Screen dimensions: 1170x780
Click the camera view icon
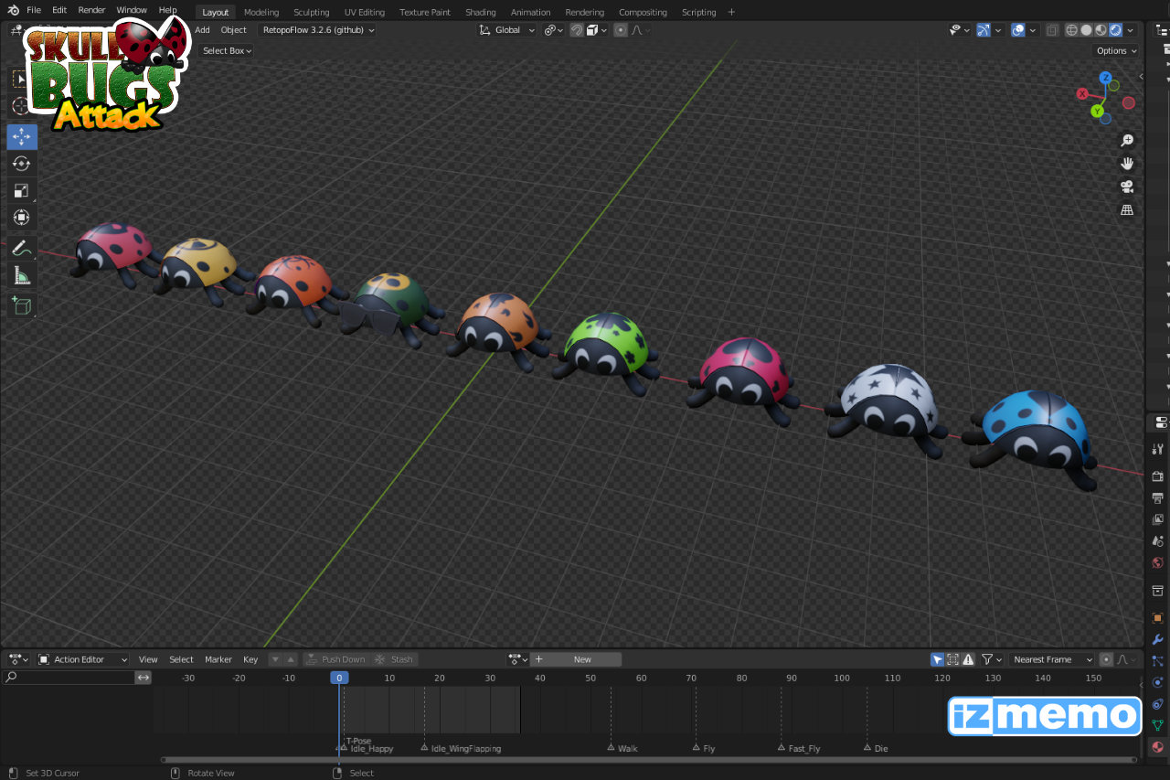pyautogui.click(x=1127, y=187)
